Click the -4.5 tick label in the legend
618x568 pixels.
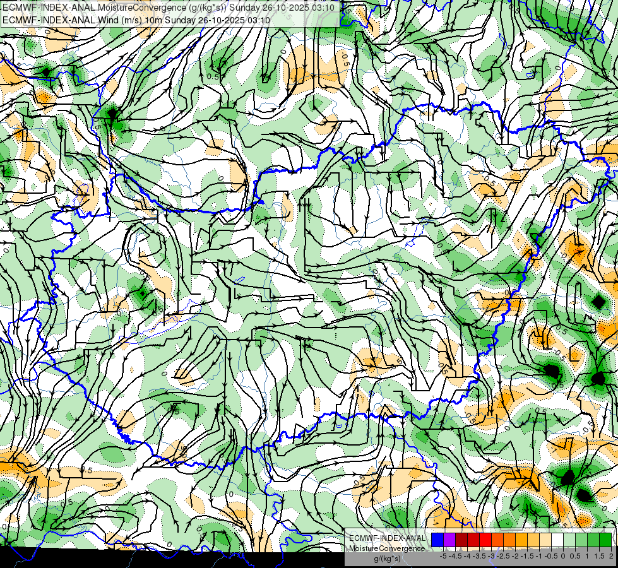[x=456, y=556]
